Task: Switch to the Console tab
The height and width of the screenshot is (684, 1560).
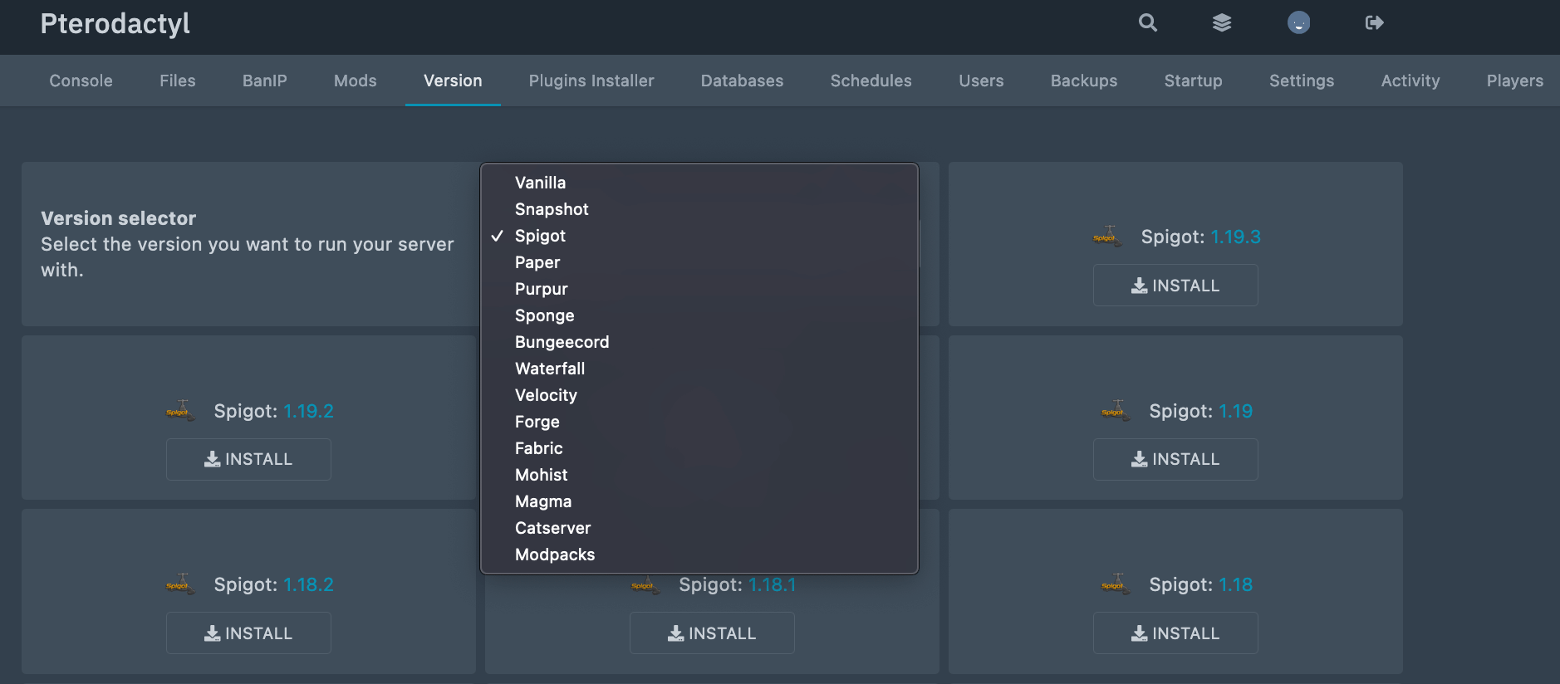Action: [x=81, y=81]
